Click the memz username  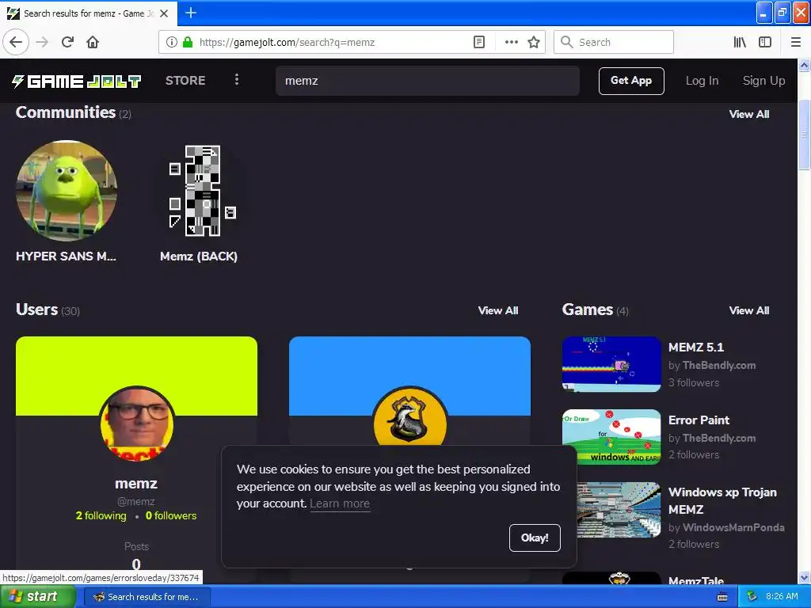click(x=136, y=484)
